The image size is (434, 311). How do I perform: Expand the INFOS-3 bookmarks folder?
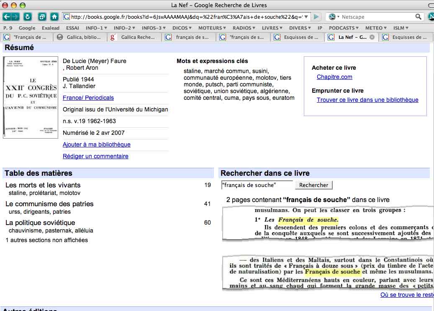tap(154, 28)
